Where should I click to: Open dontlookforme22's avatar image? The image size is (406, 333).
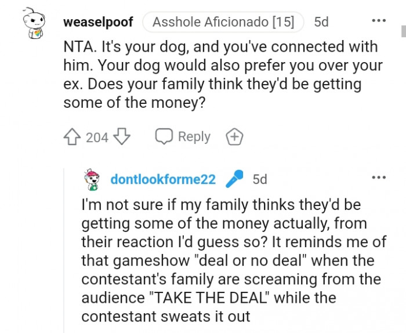coord(93,179)
